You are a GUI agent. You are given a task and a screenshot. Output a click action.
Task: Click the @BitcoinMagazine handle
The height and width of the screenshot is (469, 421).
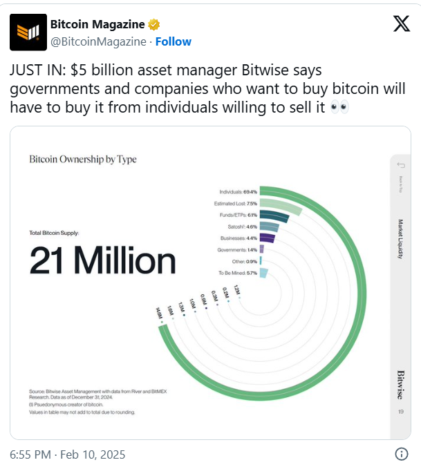pyautogui.click(x=98, y=41)
